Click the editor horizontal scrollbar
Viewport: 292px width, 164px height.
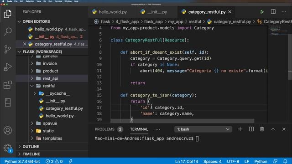click(182, 121)
